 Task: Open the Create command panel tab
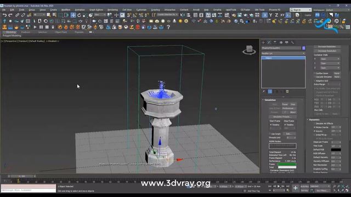click(263, 42)
